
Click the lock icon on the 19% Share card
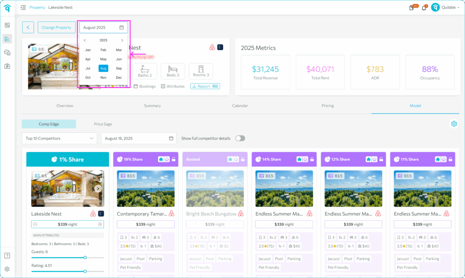point(174,159)
